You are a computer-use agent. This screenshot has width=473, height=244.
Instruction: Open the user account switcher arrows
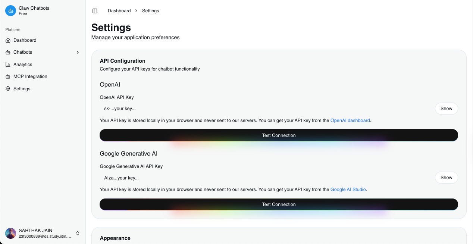point(78,233)
